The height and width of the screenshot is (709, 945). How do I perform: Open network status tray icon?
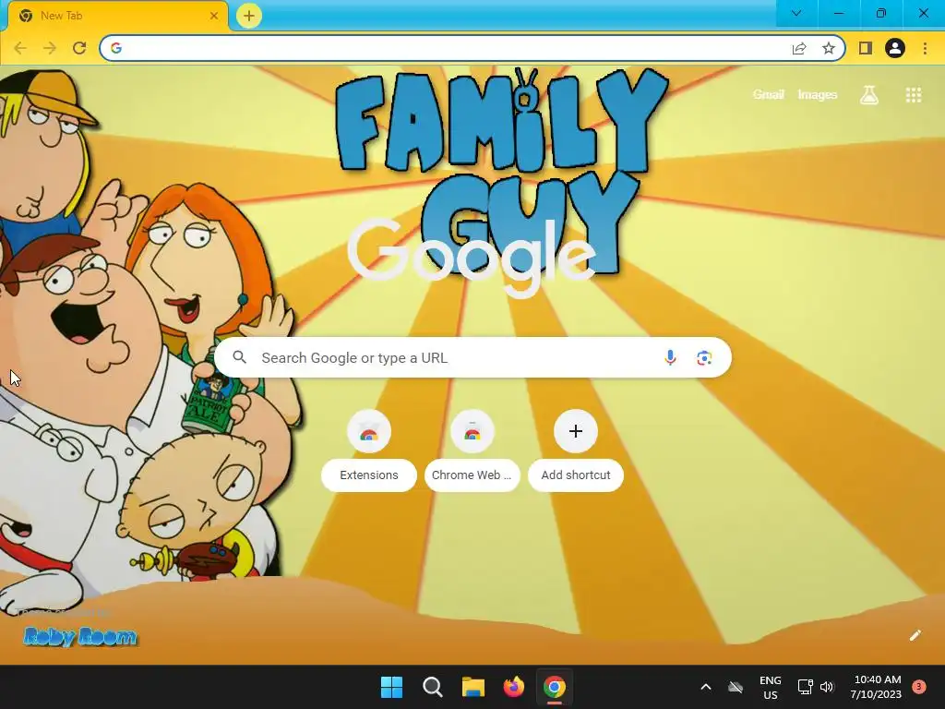pyautogui.click(x=805, y=687)
